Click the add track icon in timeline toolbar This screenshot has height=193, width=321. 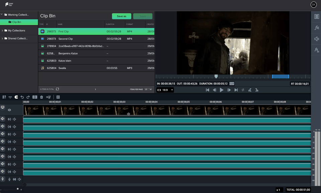[x=10, y=97]
